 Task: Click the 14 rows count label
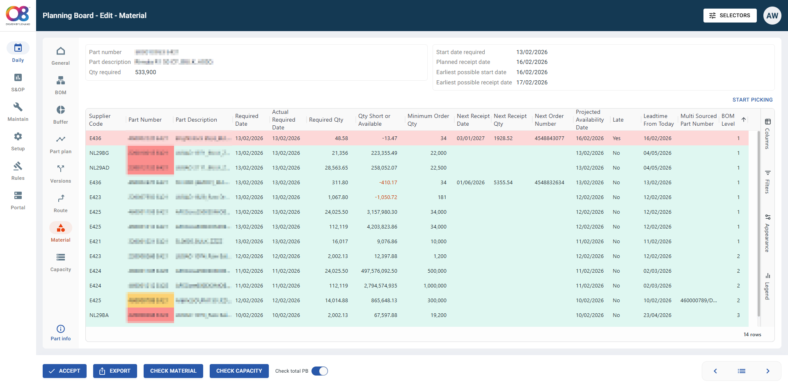click(752, 335)
